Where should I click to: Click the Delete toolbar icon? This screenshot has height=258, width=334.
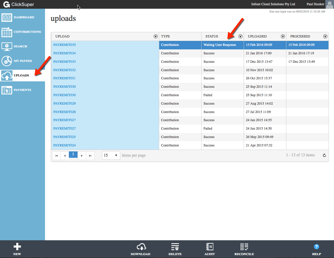click(175, 247)
